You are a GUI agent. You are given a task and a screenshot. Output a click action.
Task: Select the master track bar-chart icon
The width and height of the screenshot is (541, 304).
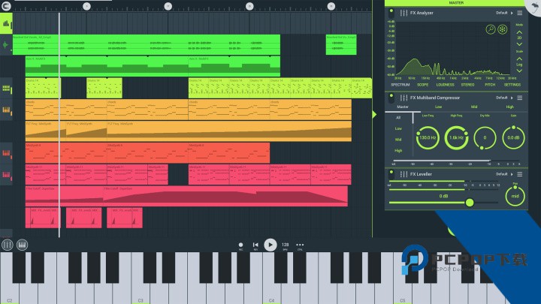(6, 23)
